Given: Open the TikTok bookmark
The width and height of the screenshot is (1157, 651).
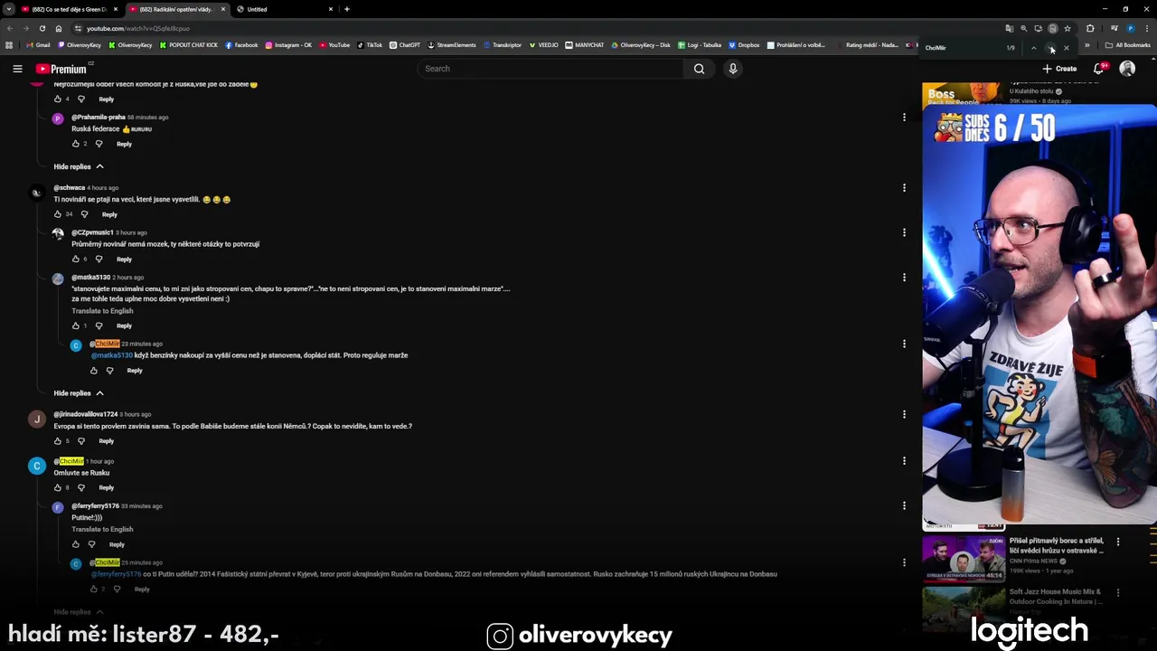Looking at the screenshot, I should (370, 45).
